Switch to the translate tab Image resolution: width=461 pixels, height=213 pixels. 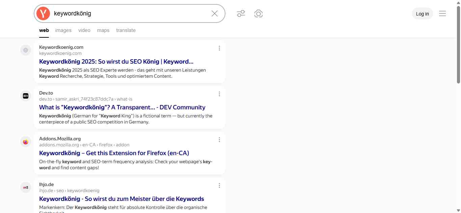(126, 30)
